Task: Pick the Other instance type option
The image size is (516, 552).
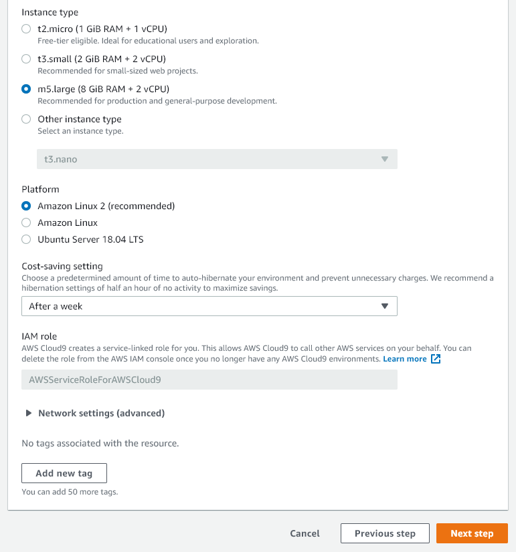Action: (x=26, y=119)
